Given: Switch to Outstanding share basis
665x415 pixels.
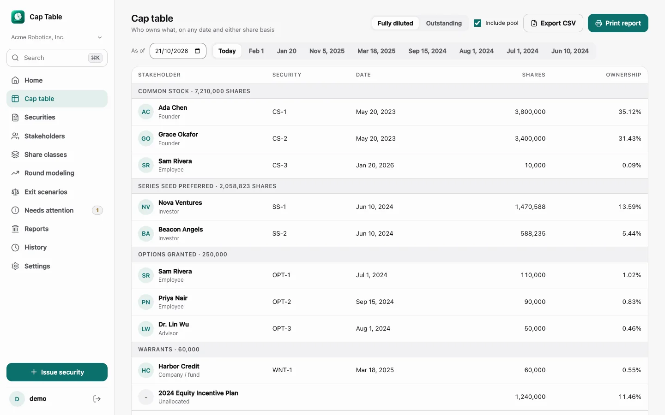Looking at the screenshot, I should 444,23.
